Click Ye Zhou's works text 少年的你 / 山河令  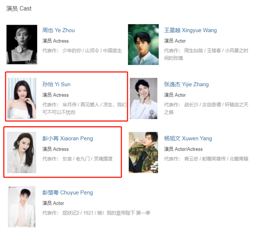[x=81, y=51]
